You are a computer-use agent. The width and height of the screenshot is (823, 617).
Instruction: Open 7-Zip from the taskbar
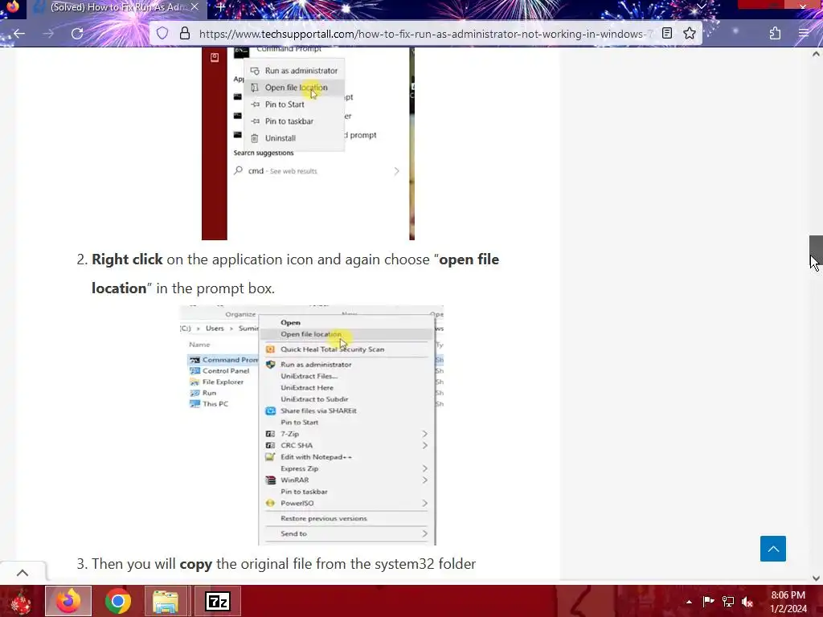[x=218, y=601]
